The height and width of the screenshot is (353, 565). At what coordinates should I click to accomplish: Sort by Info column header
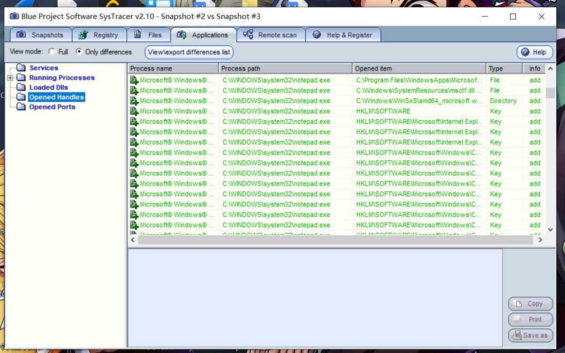coord(534,69)
